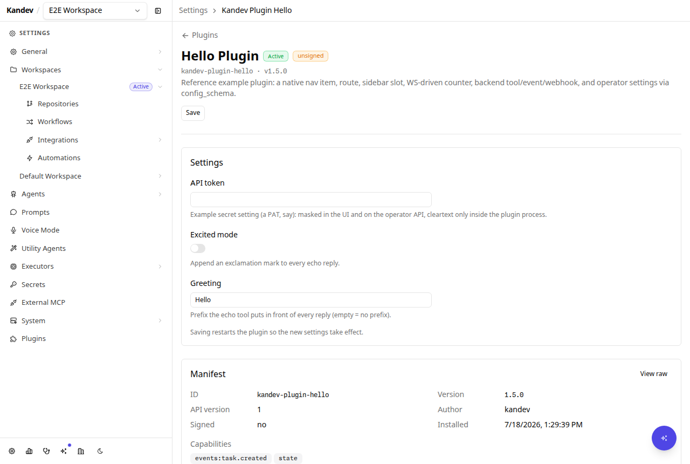Click the External MCP plug icon
The height and width of the screenshot is (464, 690).
tap(13, 303)
